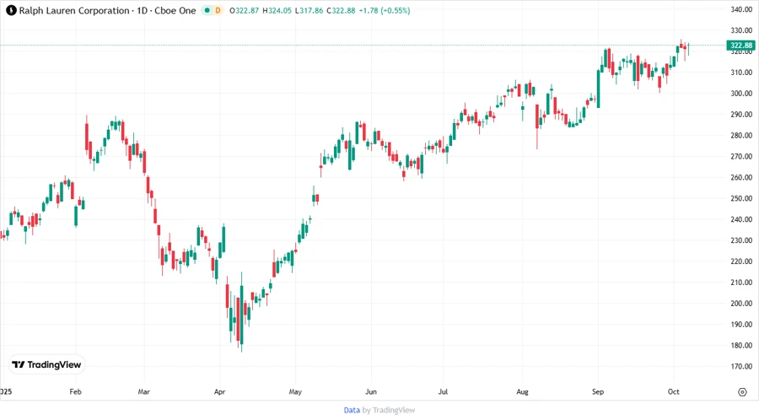The image size is (759, 420).
Task: Click the 250.00 level on price scale
Action: (740, 199)
